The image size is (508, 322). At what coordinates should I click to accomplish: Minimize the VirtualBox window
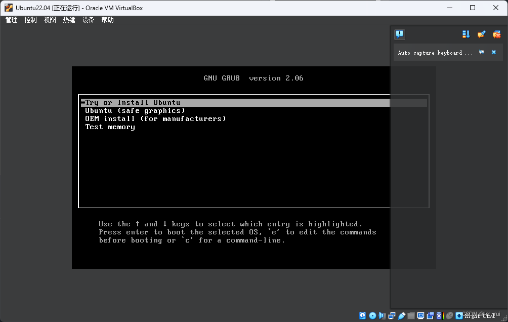point(450,8)
